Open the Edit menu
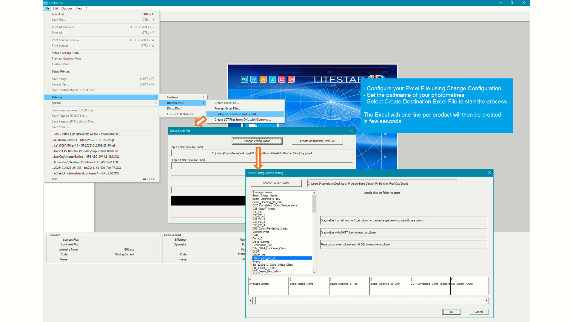Viewport: 573px width, 322px height. pos(56,8)
